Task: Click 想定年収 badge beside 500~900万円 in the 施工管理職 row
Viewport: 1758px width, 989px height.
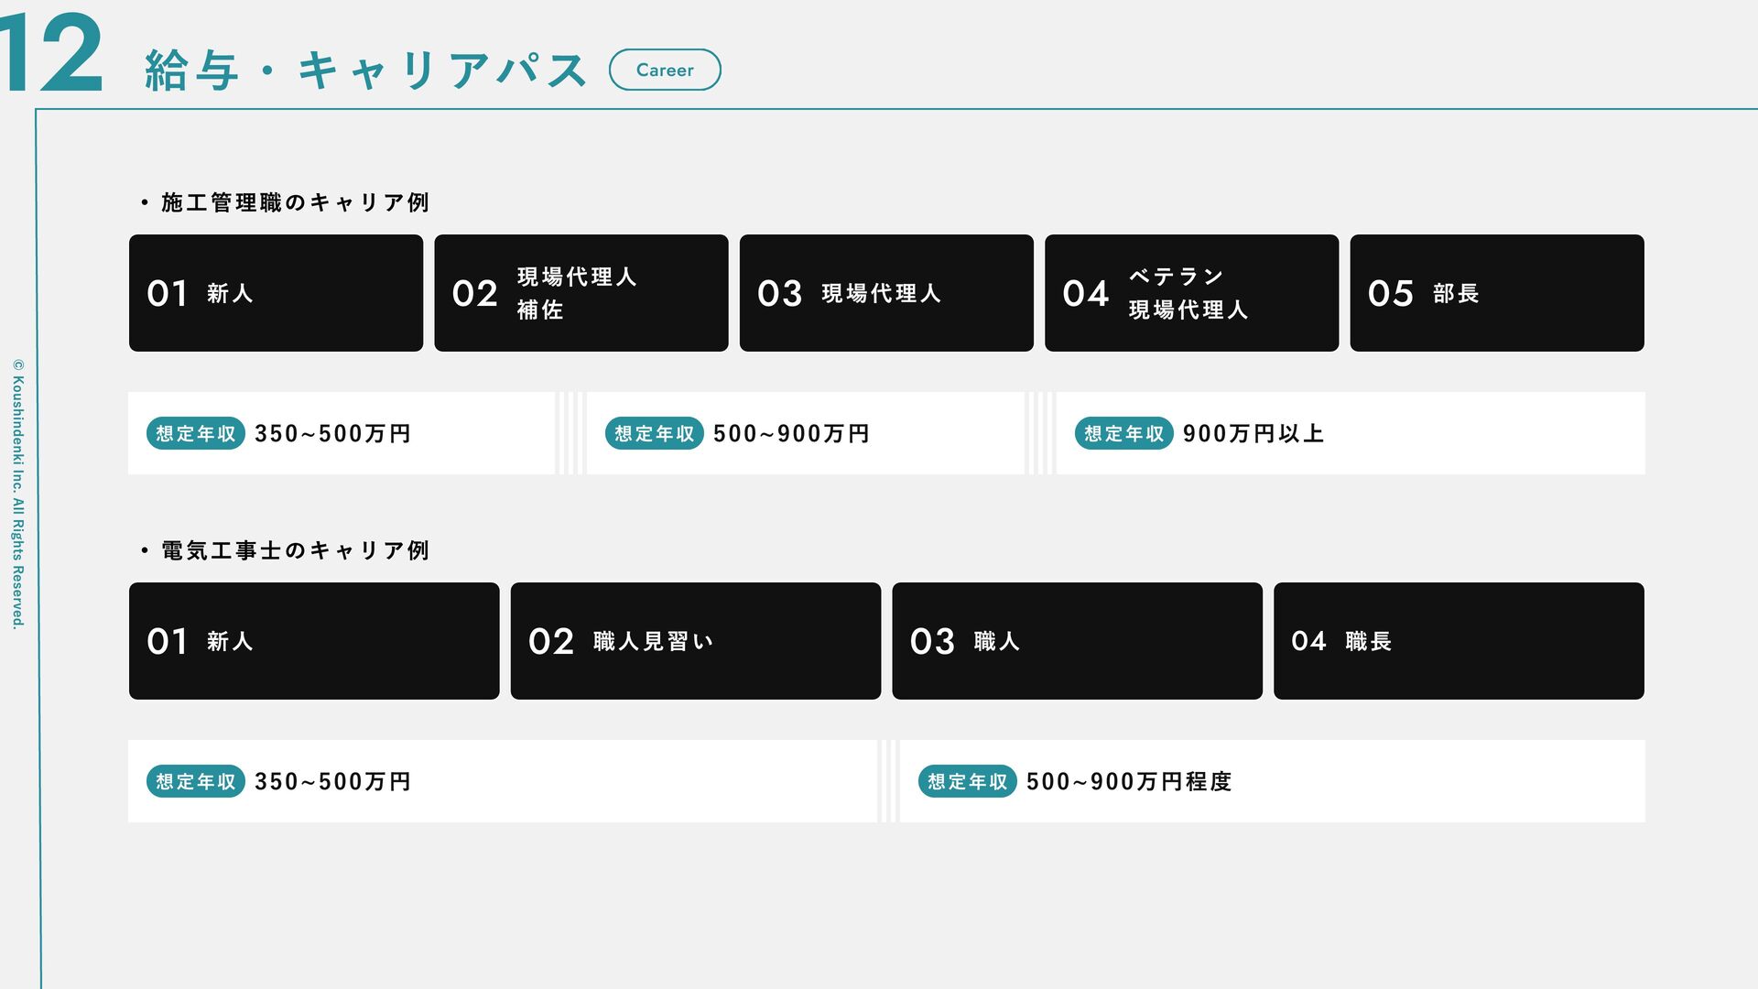Action: click(654, 433)
